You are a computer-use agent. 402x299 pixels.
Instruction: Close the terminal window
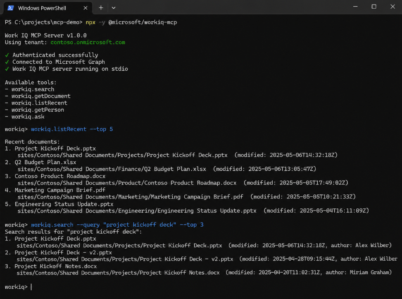(392, 7)
